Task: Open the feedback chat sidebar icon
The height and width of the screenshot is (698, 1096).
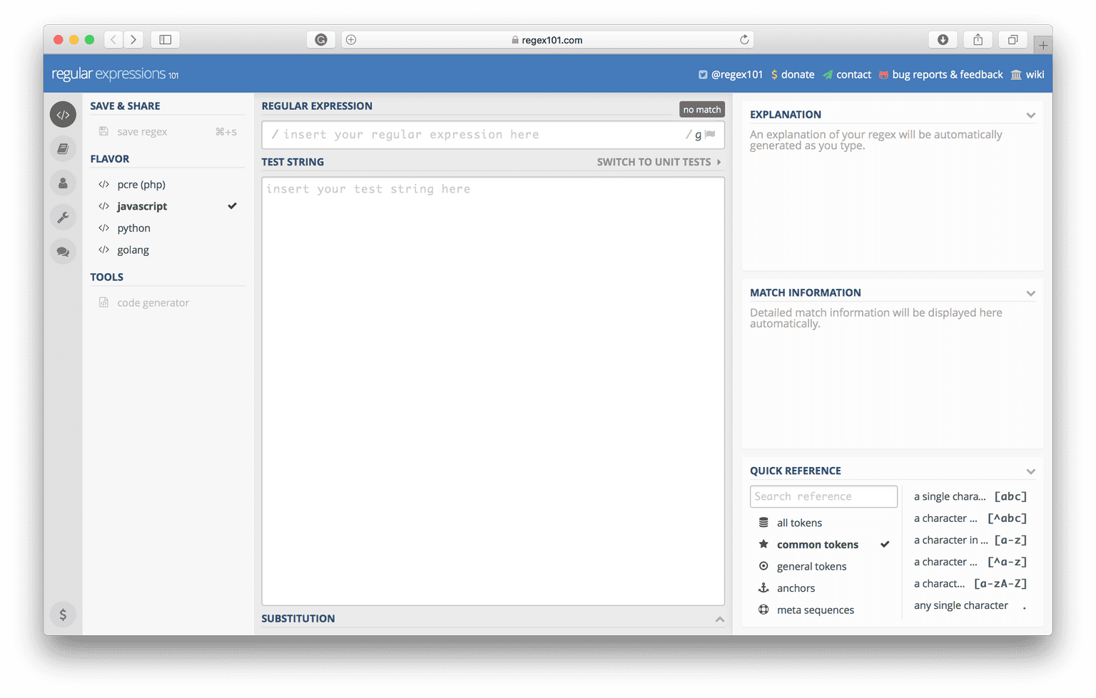Action: point(63,251)
